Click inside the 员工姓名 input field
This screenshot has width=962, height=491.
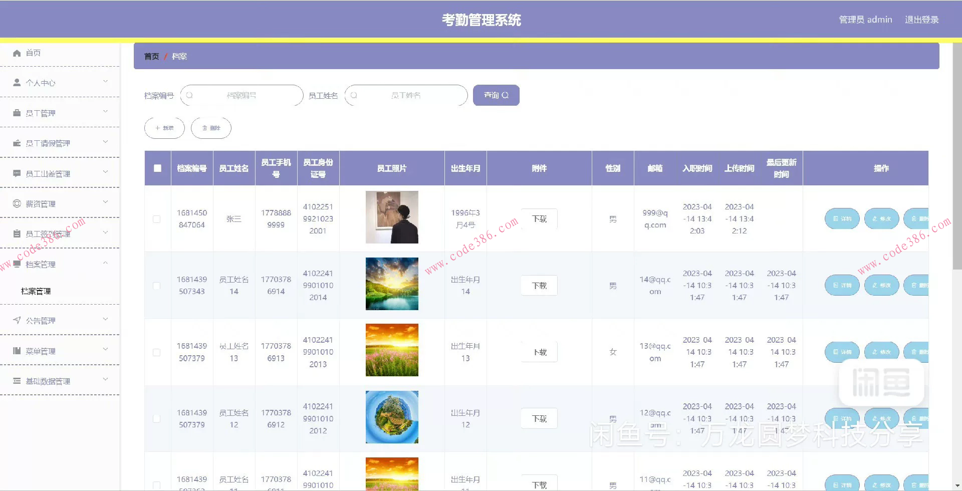click(411, 95)
